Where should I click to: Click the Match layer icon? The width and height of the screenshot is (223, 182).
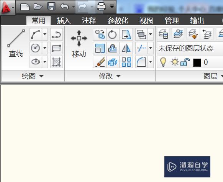point(193,34)
